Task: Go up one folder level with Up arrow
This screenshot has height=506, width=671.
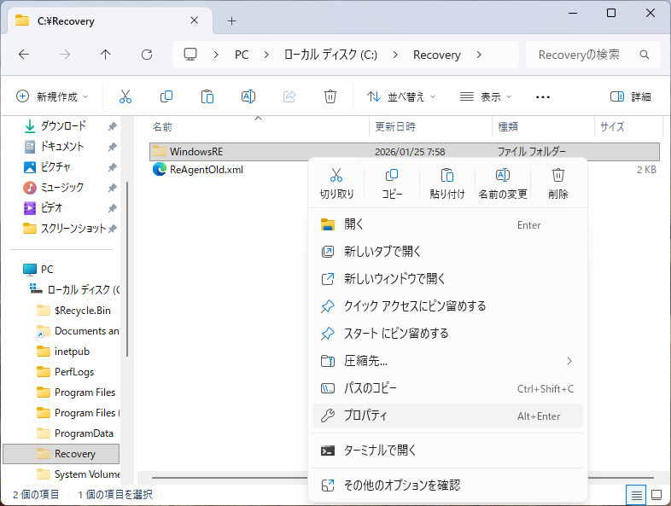Action: click(x=106, y=55)
